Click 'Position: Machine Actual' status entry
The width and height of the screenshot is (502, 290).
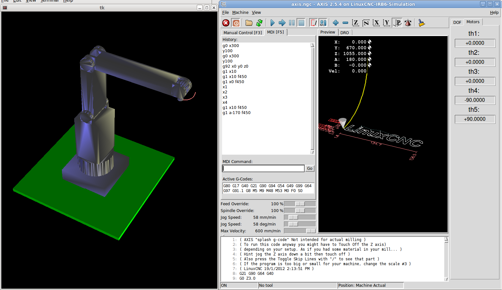tap(370, 285)
